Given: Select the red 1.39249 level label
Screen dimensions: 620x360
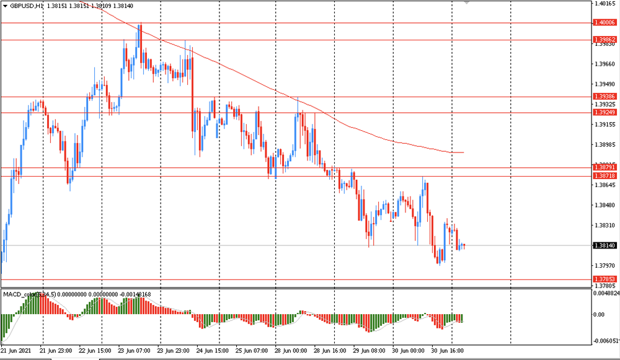Looking at the screenshot, I should click(x=605, y=113).
